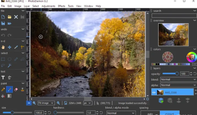The image size is (197, 115).
Task: Click the Add new layer icon
Action: pos(161,100)
